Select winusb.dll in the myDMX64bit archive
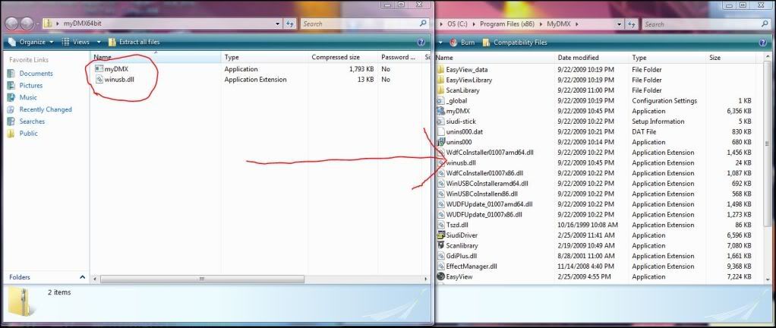Image resolution: width=776 pixels, height=328 pixels. pos(120,80)
